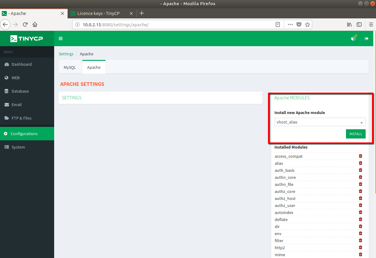Open the vhost_alias module dropdown
376x258 pixels.
tap(320, 122)
